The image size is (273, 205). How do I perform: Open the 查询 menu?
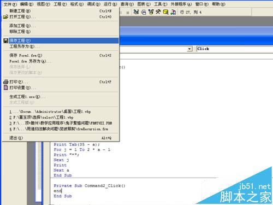coord(127,4)
